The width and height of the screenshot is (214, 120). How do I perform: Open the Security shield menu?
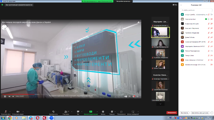pos(53,111)
